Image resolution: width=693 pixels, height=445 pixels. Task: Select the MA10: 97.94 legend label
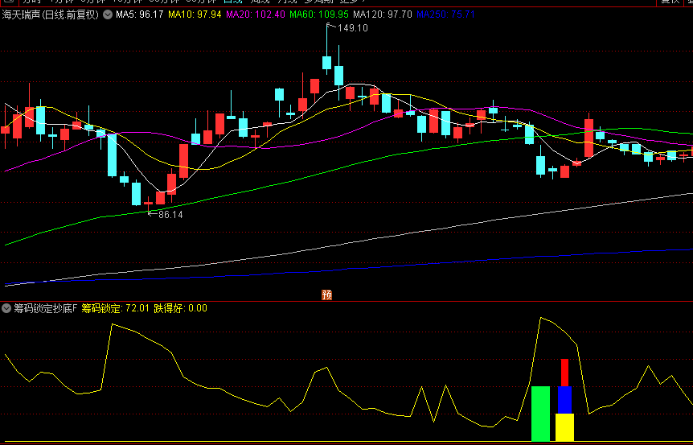coord(194,14)
